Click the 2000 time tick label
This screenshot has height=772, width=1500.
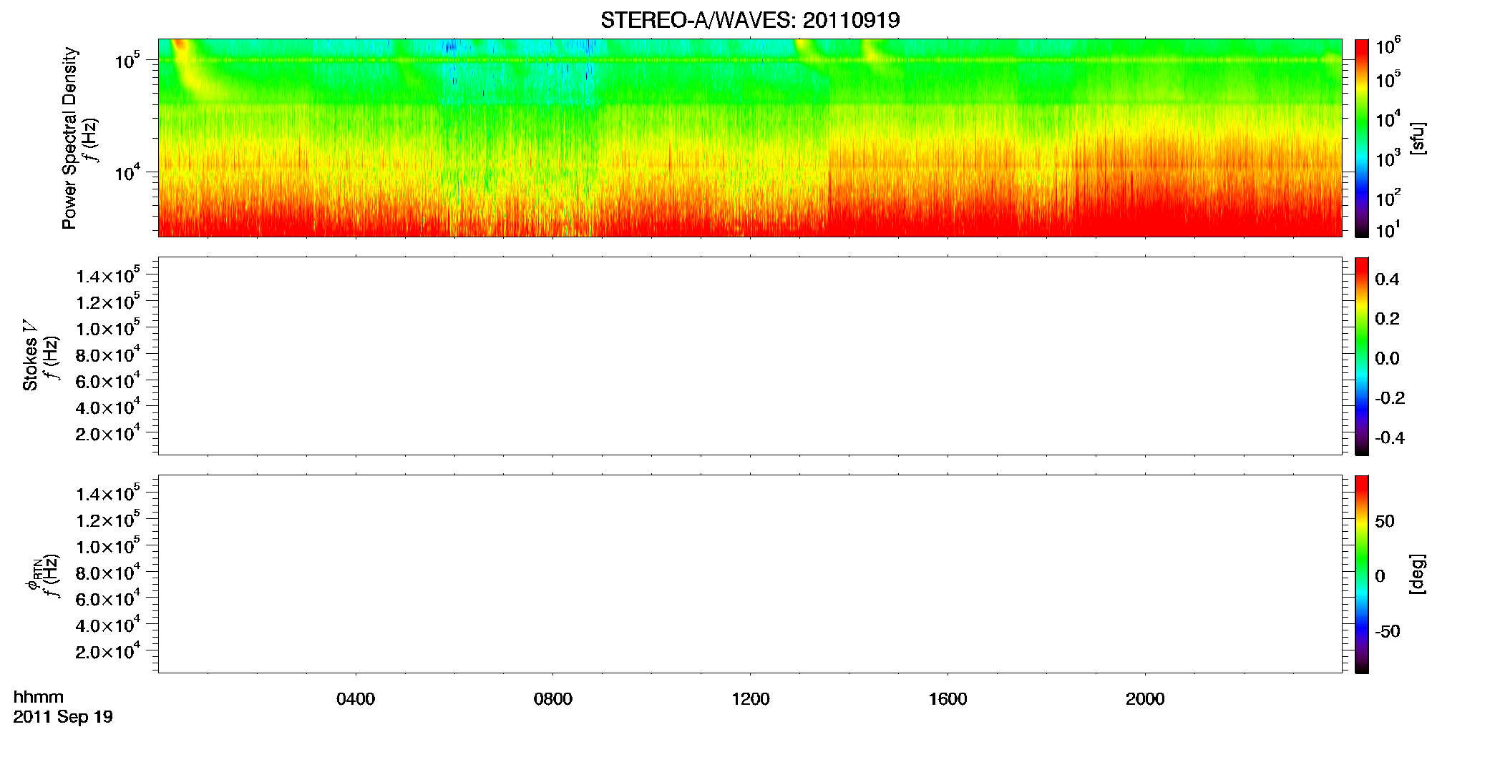1145,699
